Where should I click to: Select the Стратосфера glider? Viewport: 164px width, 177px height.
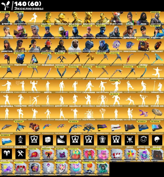[75, 128]
